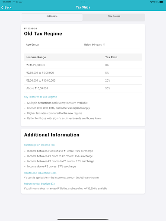166x221 pixels.
Task: Tap the status bar clock
Action: [7, 2]
